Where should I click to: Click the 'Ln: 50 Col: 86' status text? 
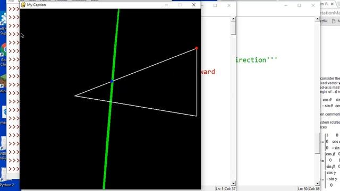(308, 189)
